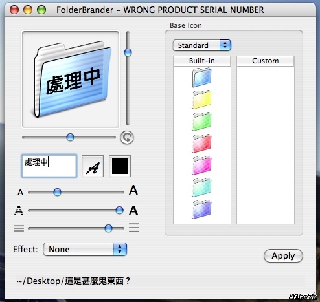Select the purple built-in folder icon

click(x=201, y=210)
